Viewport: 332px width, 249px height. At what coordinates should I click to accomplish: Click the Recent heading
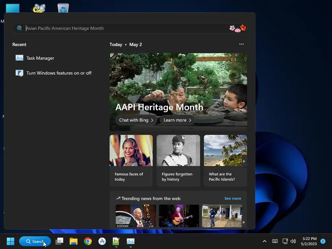tap(19, 44)
